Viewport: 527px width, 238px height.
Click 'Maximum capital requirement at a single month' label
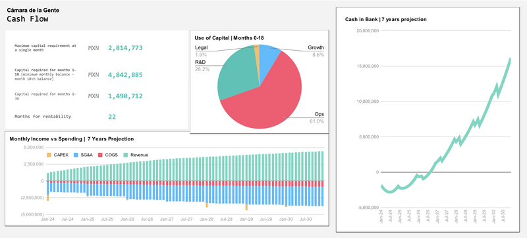(x=45, y=47)
